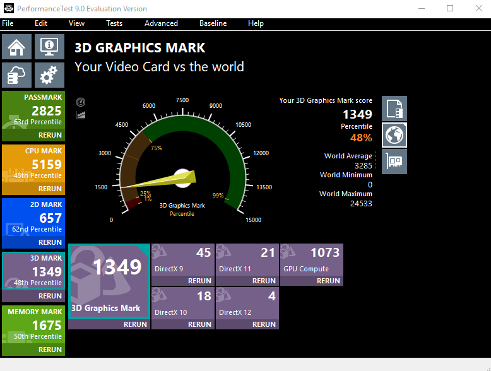491x371 pixels.
Task: Switch to distribution chart view icon
Action: pyautogui.click(x=81, y=115)
